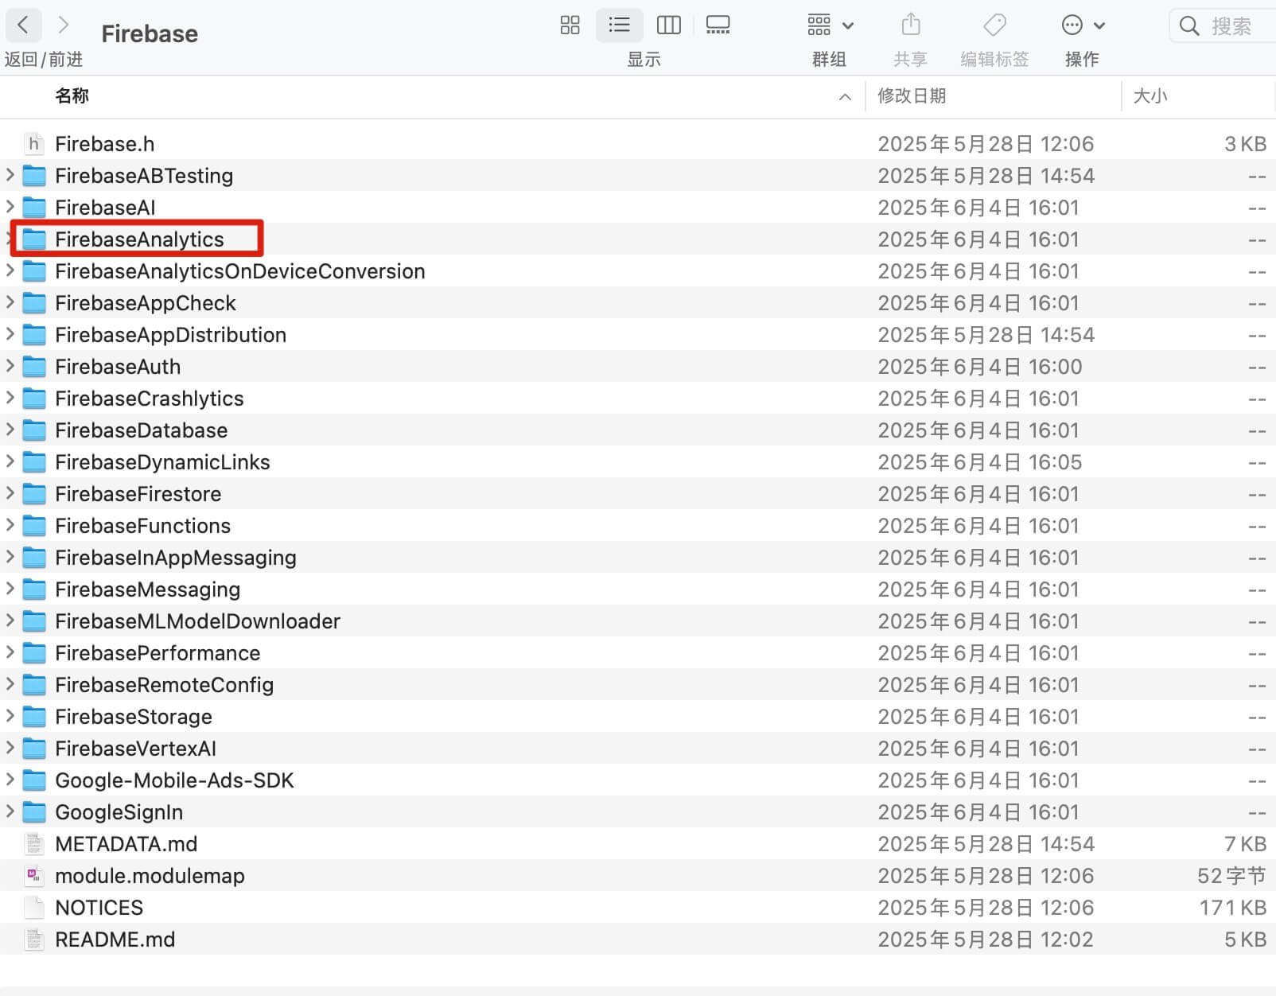
Task: Select the GoogleSignIn folder icon
Action: point(34,812)
